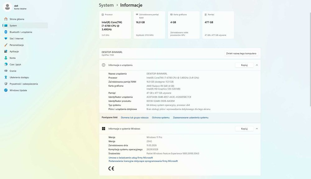Open the Aplikacje icon in sidebar
311x179 pixels.
click(x=6, y=51)
